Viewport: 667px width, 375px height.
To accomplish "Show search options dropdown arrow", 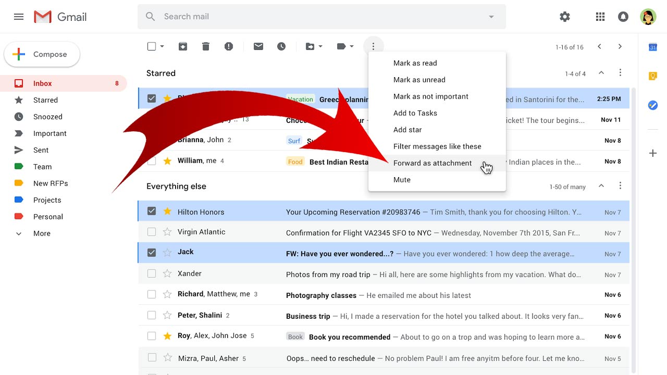I will (491, 17).
